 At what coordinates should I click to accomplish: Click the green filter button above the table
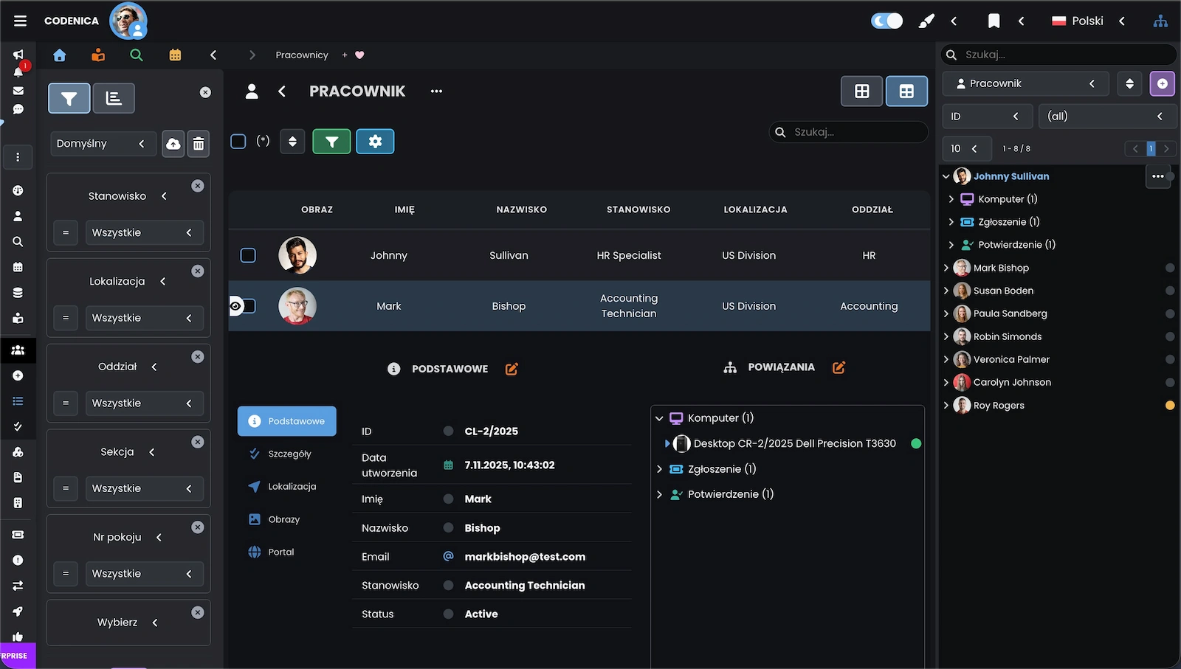coord(331,142)
